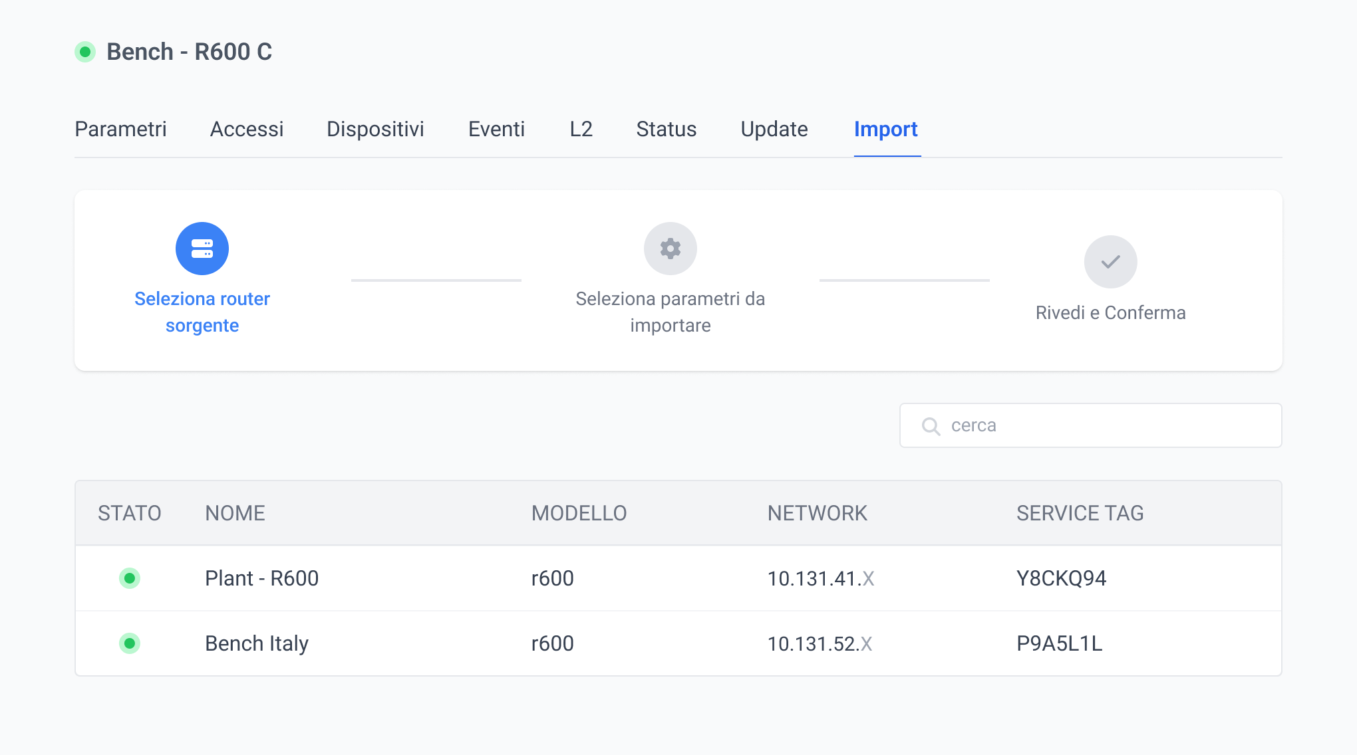The width and height of the screenshot is (1357, 755).
Task: Choose Bench Italy as source router
Action: click(x=257, y=643)
